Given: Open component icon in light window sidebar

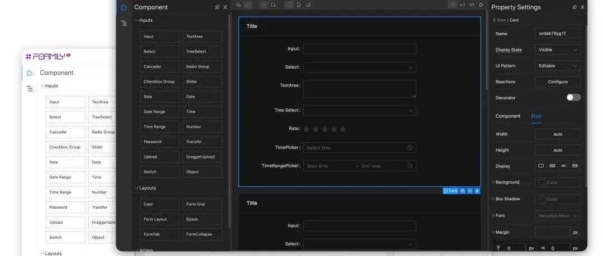Looking at the screenshot, I should point(30,73).
